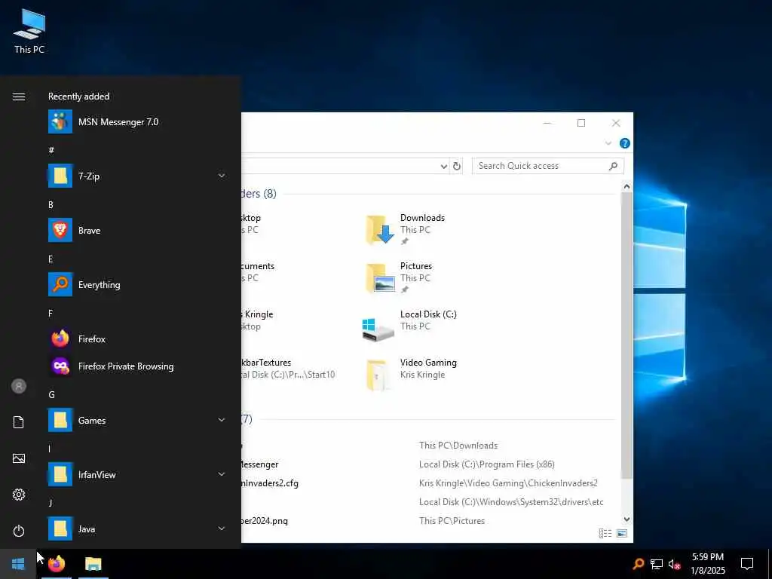Jump to letter B section header
Viewport: 772px width, 579px height.
point(51,205)
